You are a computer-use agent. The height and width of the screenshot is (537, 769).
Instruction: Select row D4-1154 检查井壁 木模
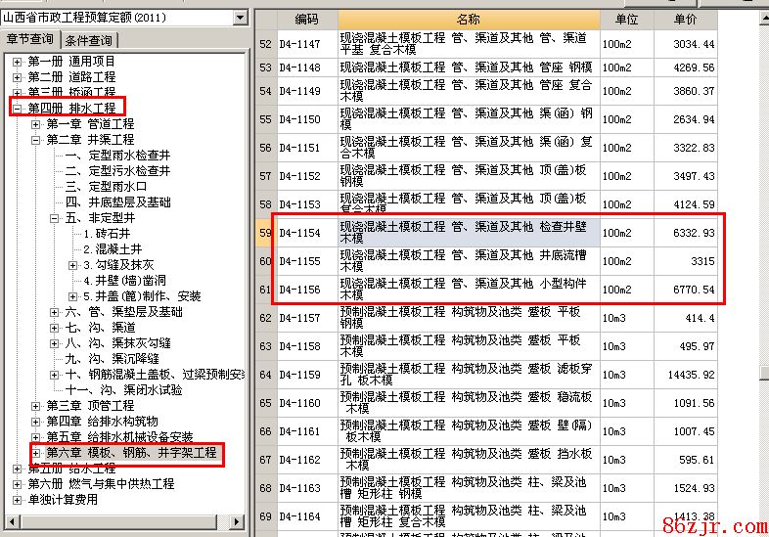tap(468, 233)
